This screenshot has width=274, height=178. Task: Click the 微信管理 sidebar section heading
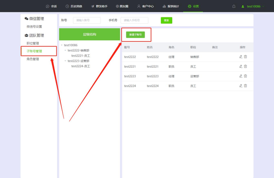[34, 19]
